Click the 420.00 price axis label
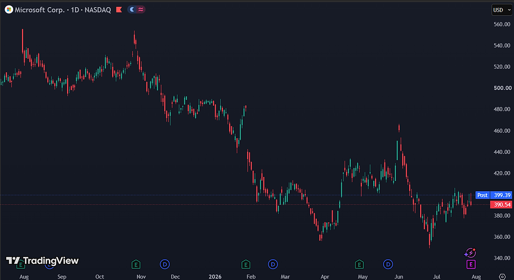Image resolution: width=514 pixels, height=280 pixels. click(502, 173)
